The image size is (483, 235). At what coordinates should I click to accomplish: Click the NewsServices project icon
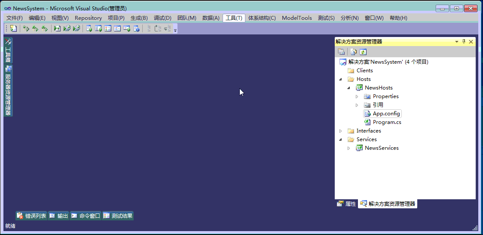[x=359, y=148]
